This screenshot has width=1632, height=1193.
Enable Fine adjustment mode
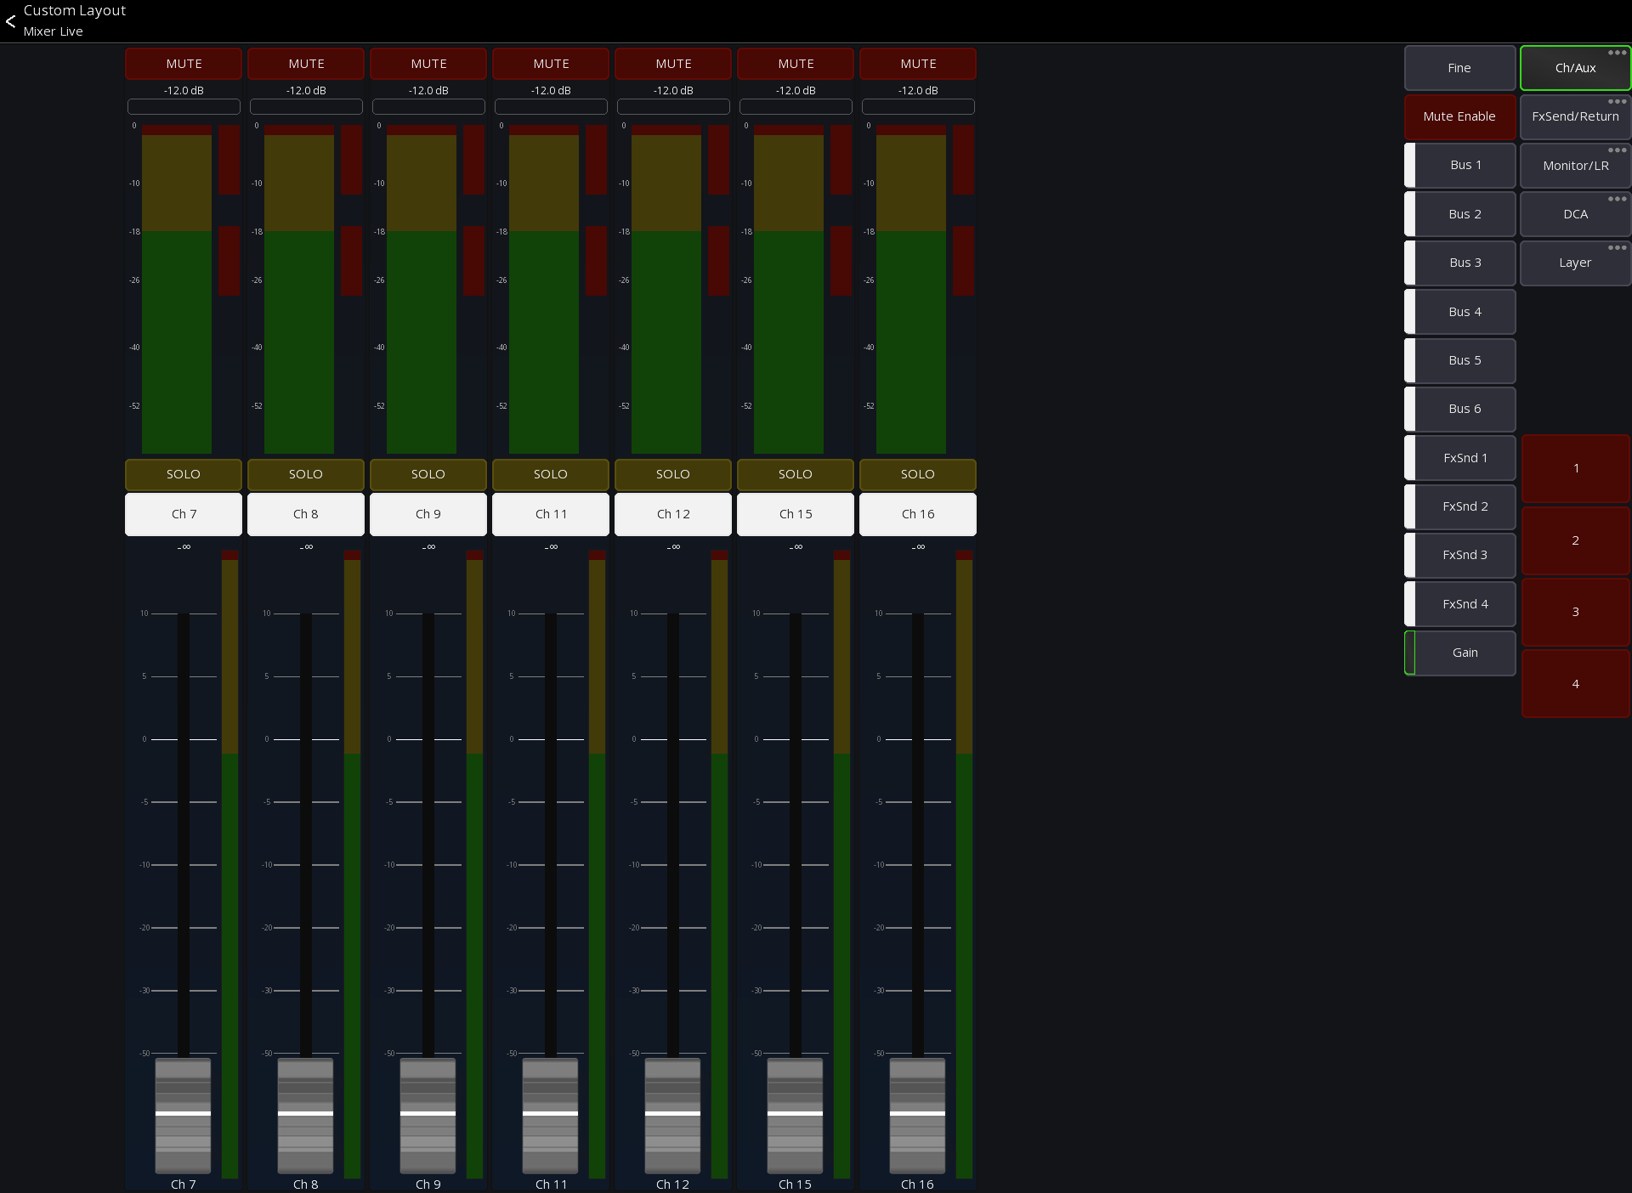[1459, 68]
